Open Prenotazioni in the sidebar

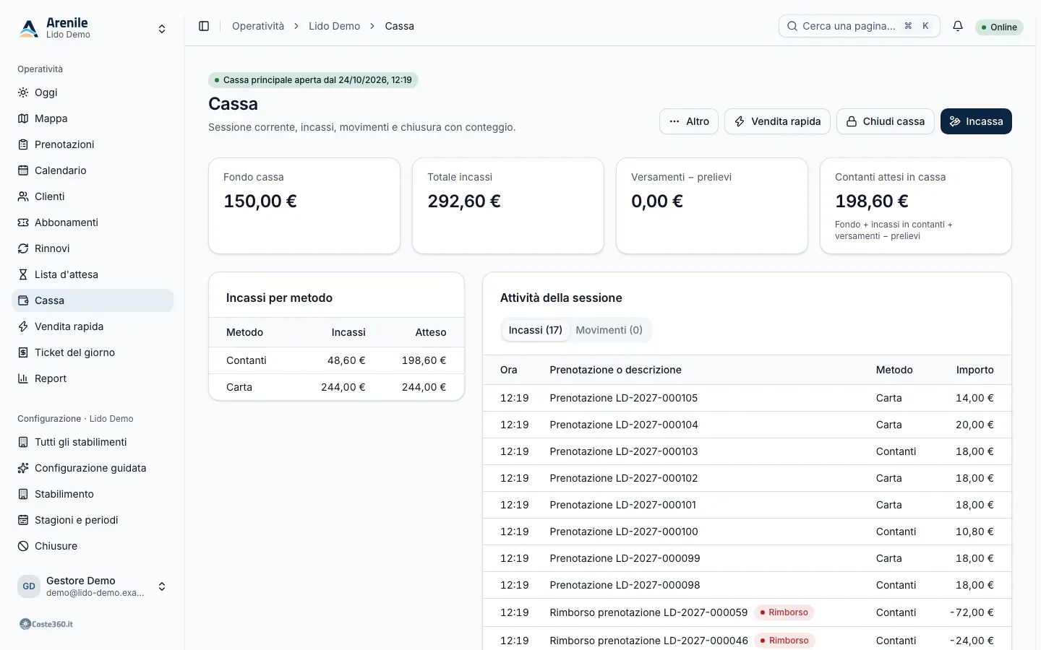93,144
